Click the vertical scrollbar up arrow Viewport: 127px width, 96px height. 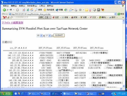[124, 21]
